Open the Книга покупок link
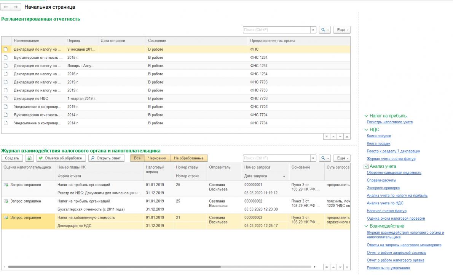453x275 pixels. (379, 136)
